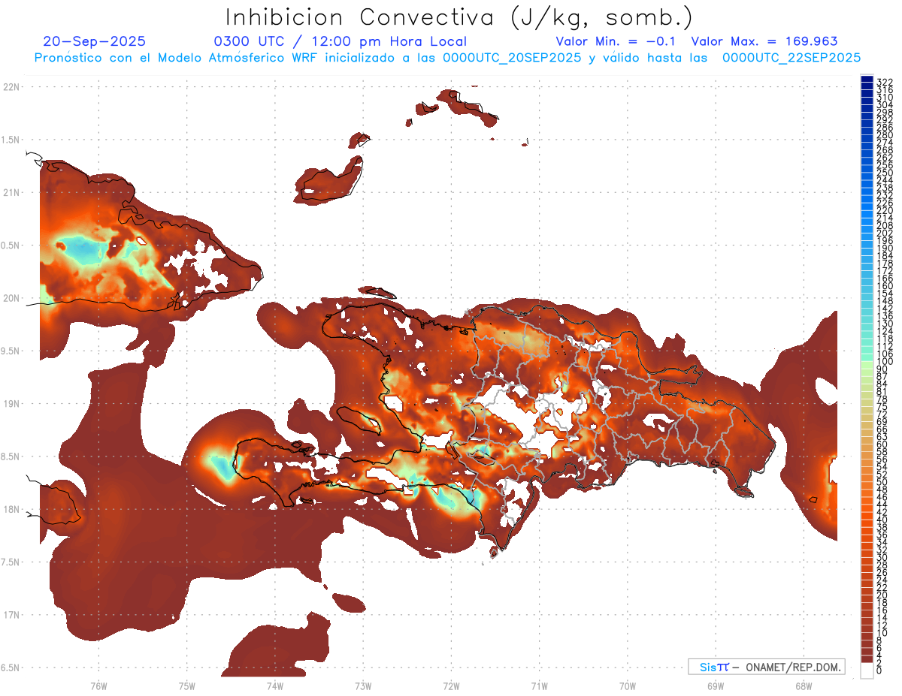Click the blue 'SisTT' logo text

[713, 667]
